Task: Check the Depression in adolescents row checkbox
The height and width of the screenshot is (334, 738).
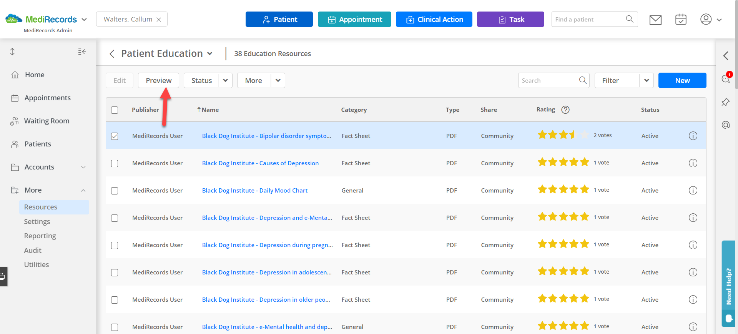Action: tap(115, 273)
